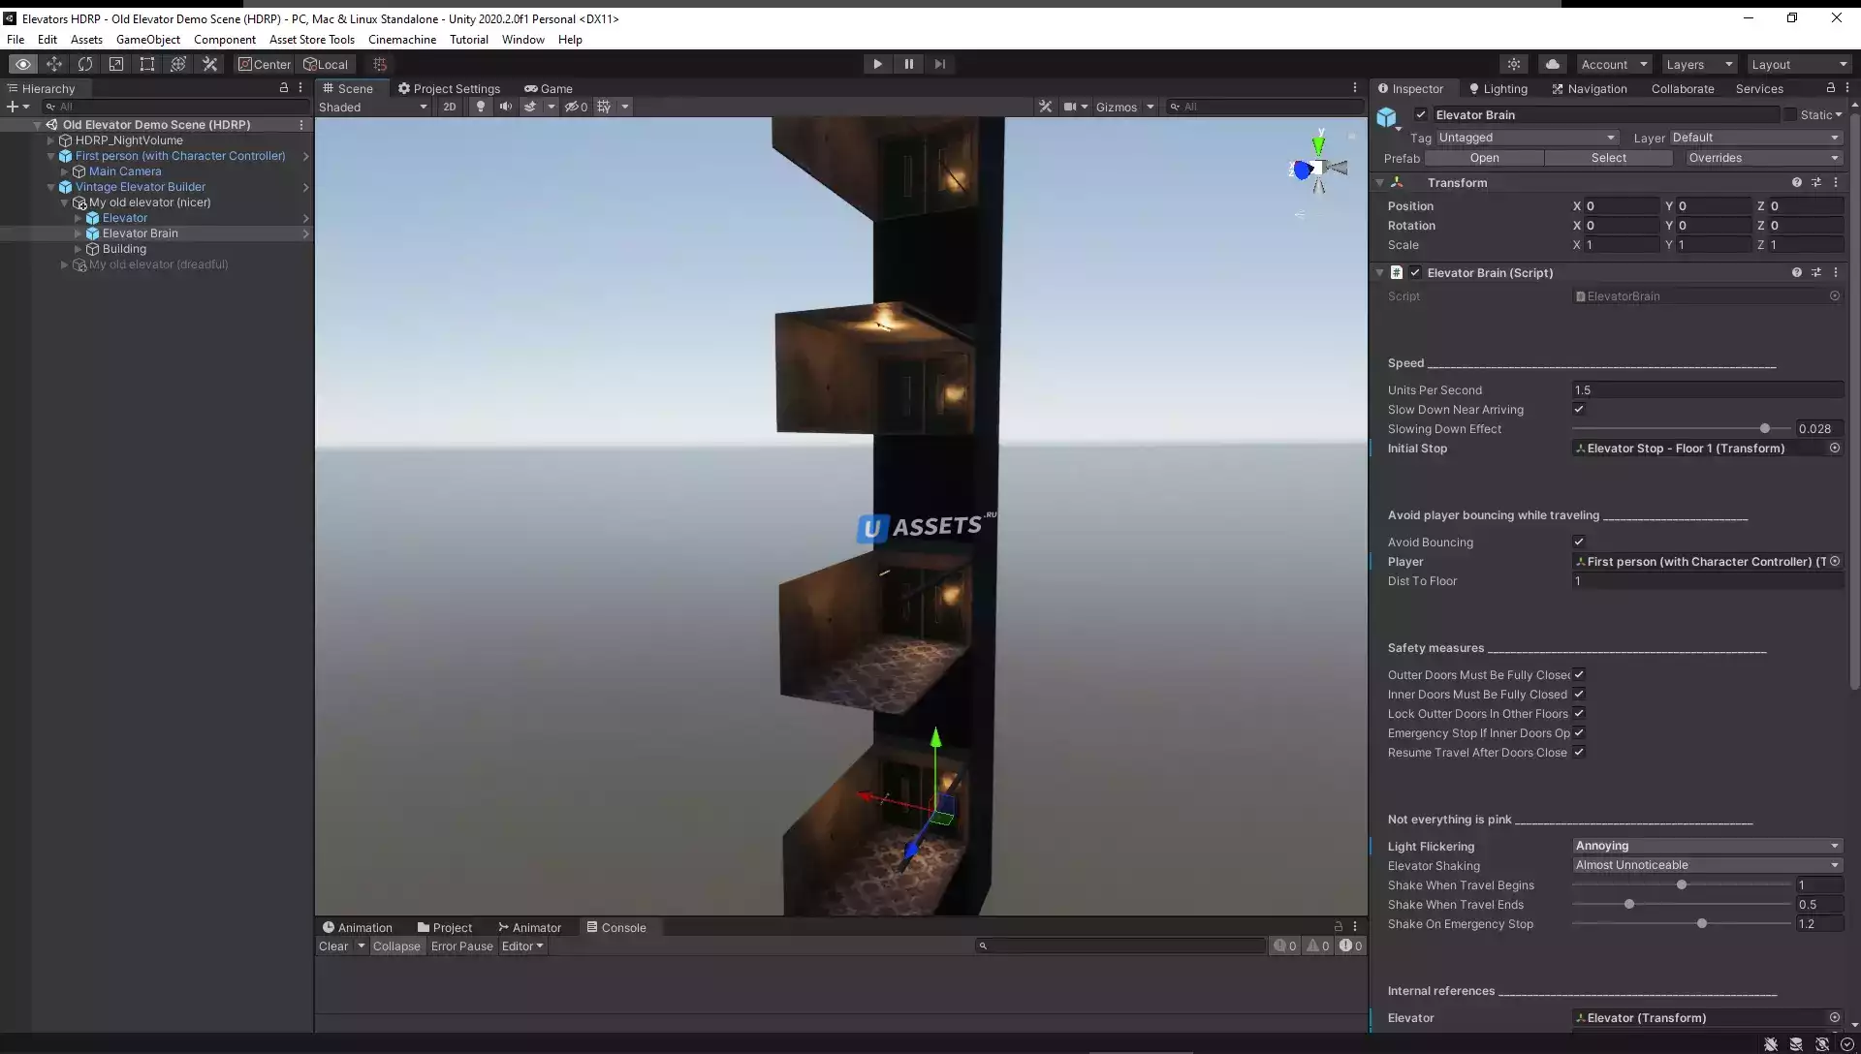The height and width of the screenshot is (1054, 1861).
Task: Uncheck Slow Down Near Arriving
Action: click(1579, 409)
